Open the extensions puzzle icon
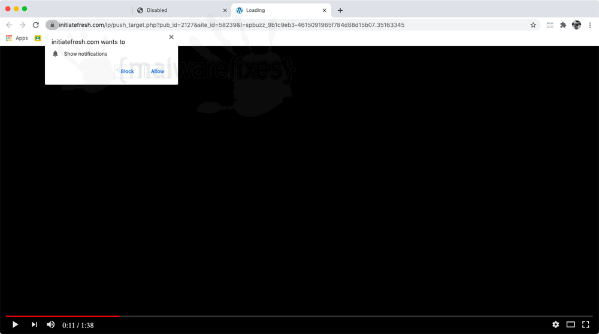This screenshot has height=334, width=599. 563,25
